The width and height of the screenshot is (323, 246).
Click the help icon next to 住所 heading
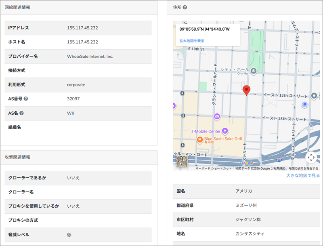[x=185, y=8]
